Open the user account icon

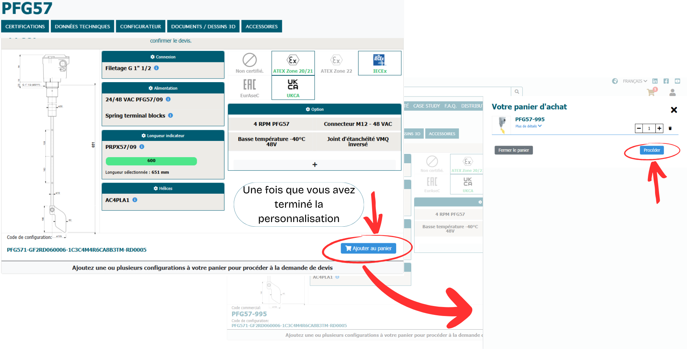[673, 93]
